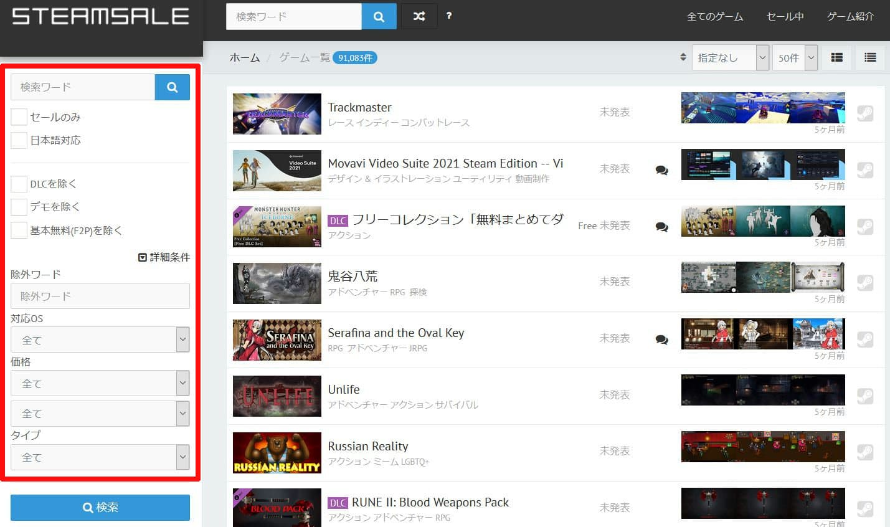Check the デモを除く option
The height and width of the screenshot is (527, 890).
pos(19,207)
